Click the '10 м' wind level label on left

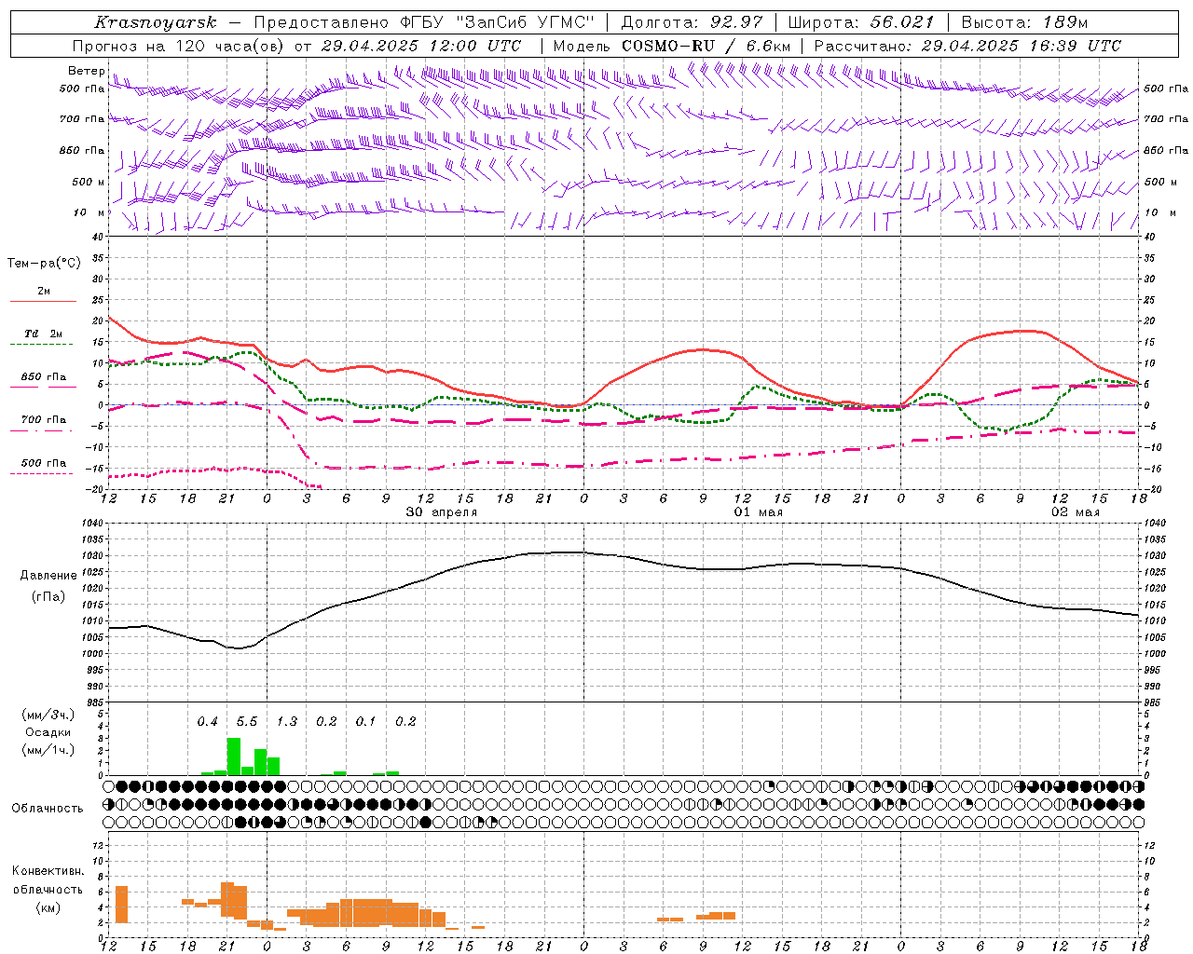89,212
